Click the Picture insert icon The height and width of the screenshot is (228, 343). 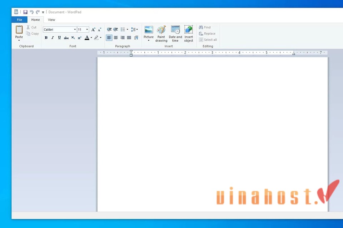(x=149, y=30)
